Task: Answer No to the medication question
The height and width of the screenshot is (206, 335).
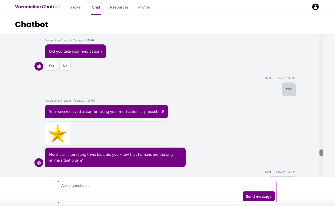Action: tap(65, 66)
